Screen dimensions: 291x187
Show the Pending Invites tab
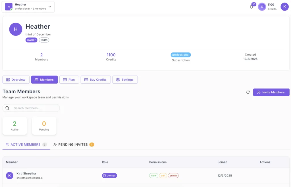[73, 144]
